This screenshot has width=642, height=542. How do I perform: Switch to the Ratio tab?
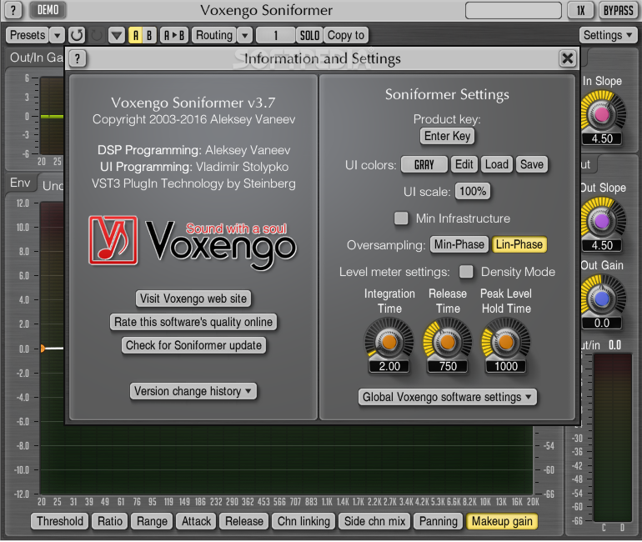[110, 521]
